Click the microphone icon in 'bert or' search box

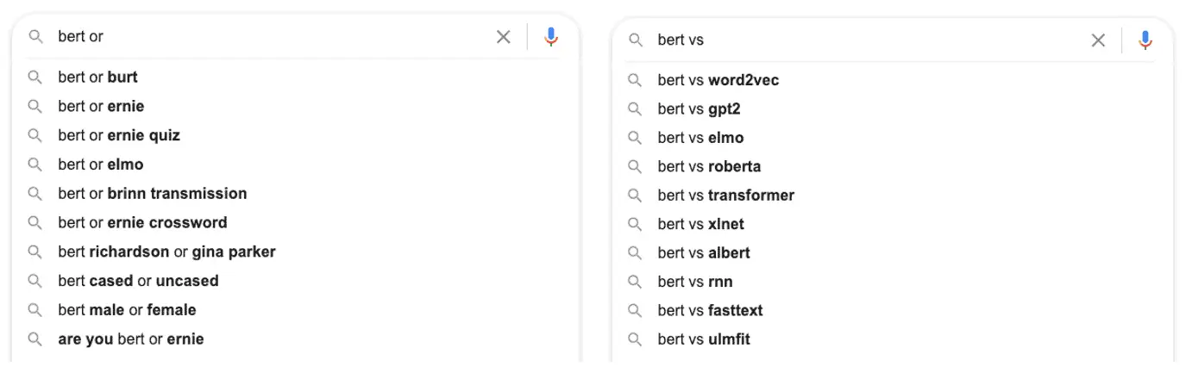[551, 37]
